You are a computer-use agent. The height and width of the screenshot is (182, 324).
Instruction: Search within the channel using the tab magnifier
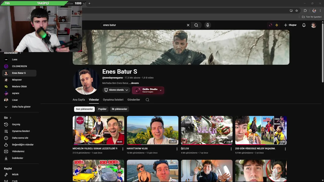pos(147,100)
